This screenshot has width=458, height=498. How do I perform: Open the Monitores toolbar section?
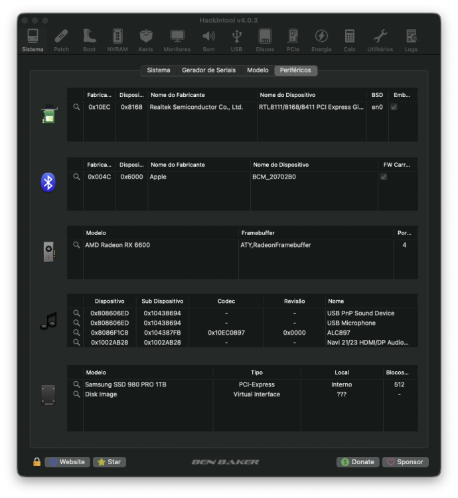pos(177,41)
